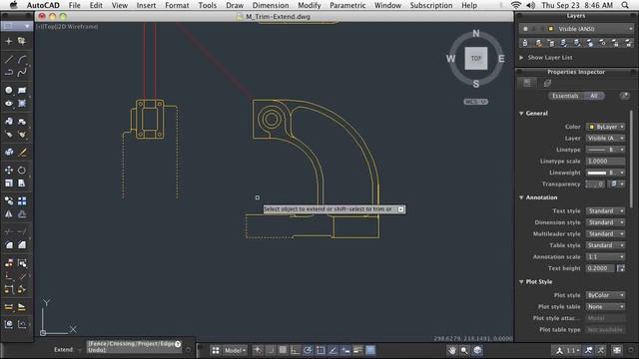Toggle Grid display in status bar
Image resolution: width=639 pixels, height=359 pixels.
[x=283, y=350]
